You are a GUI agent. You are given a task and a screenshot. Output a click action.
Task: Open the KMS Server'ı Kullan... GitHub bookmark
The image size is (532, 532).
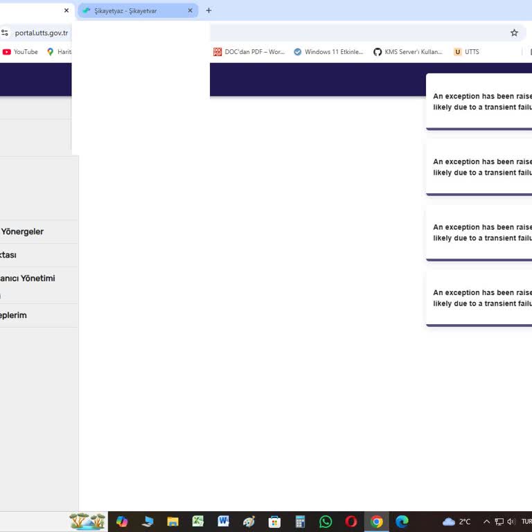click(408, 52)
